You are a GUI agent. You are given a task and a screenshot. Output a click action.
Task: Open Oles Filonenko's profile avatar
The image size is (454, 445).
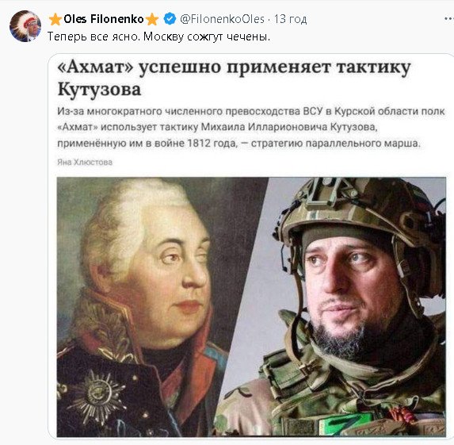(25, 26)
